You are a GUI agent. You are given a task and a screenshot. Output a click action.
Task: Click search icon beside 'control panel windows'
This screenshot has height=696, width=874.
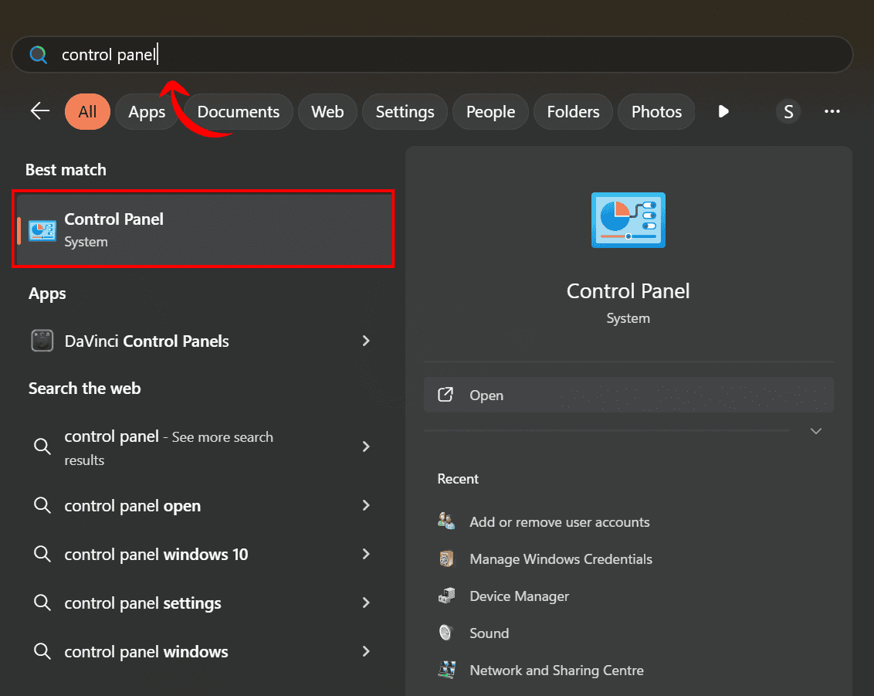click(42, 651)
